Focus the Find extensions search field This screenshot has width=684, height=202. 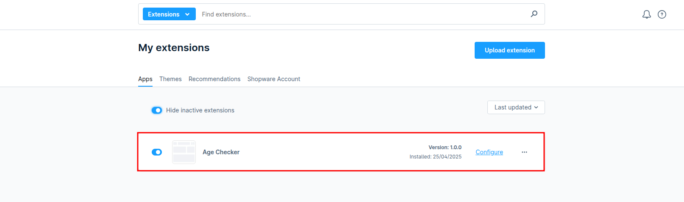tap(360, 14)
